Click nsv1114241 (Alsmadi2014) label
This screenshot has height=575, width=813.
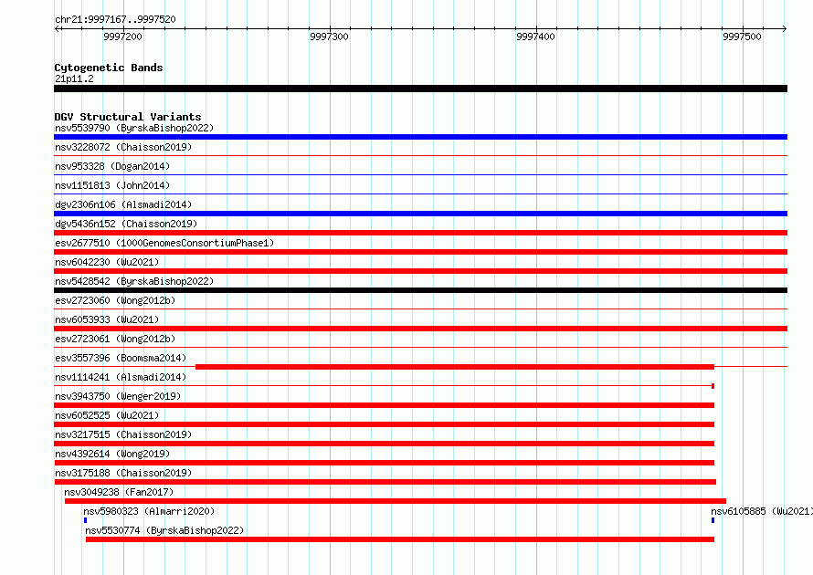tap(121, 377)
